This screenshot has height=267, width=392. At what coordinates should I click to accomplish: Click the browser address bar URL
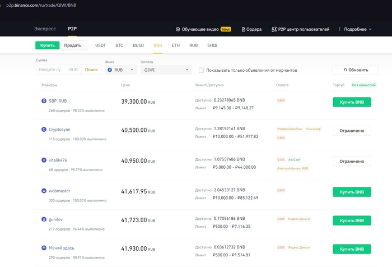41,5
